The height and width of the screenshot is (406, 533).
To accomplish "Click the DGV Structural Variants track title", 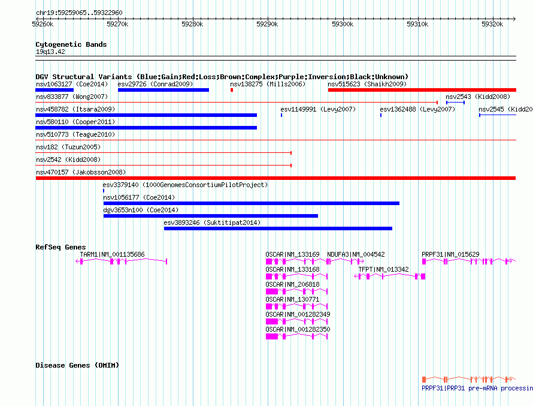I will 222,77.
